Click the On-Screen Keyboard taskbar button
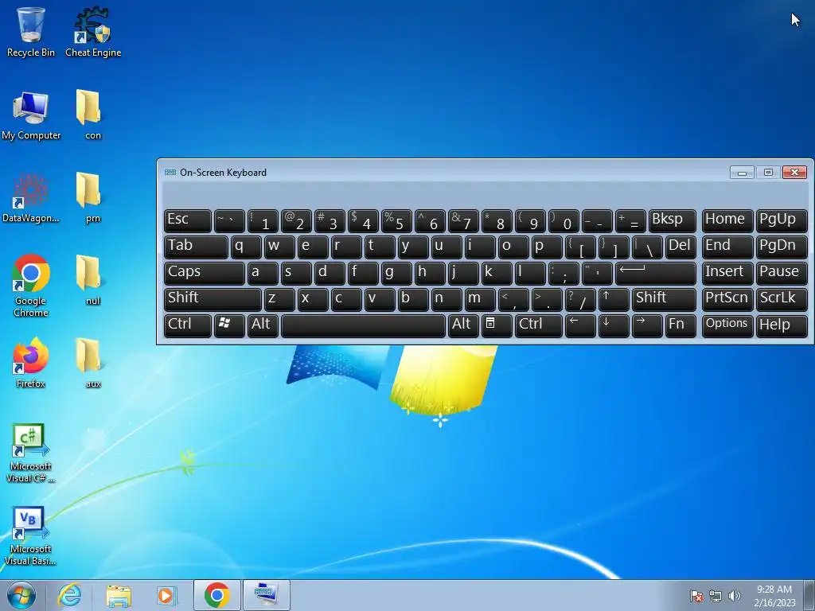Screen dimensions: 815x611 [266, 595]
